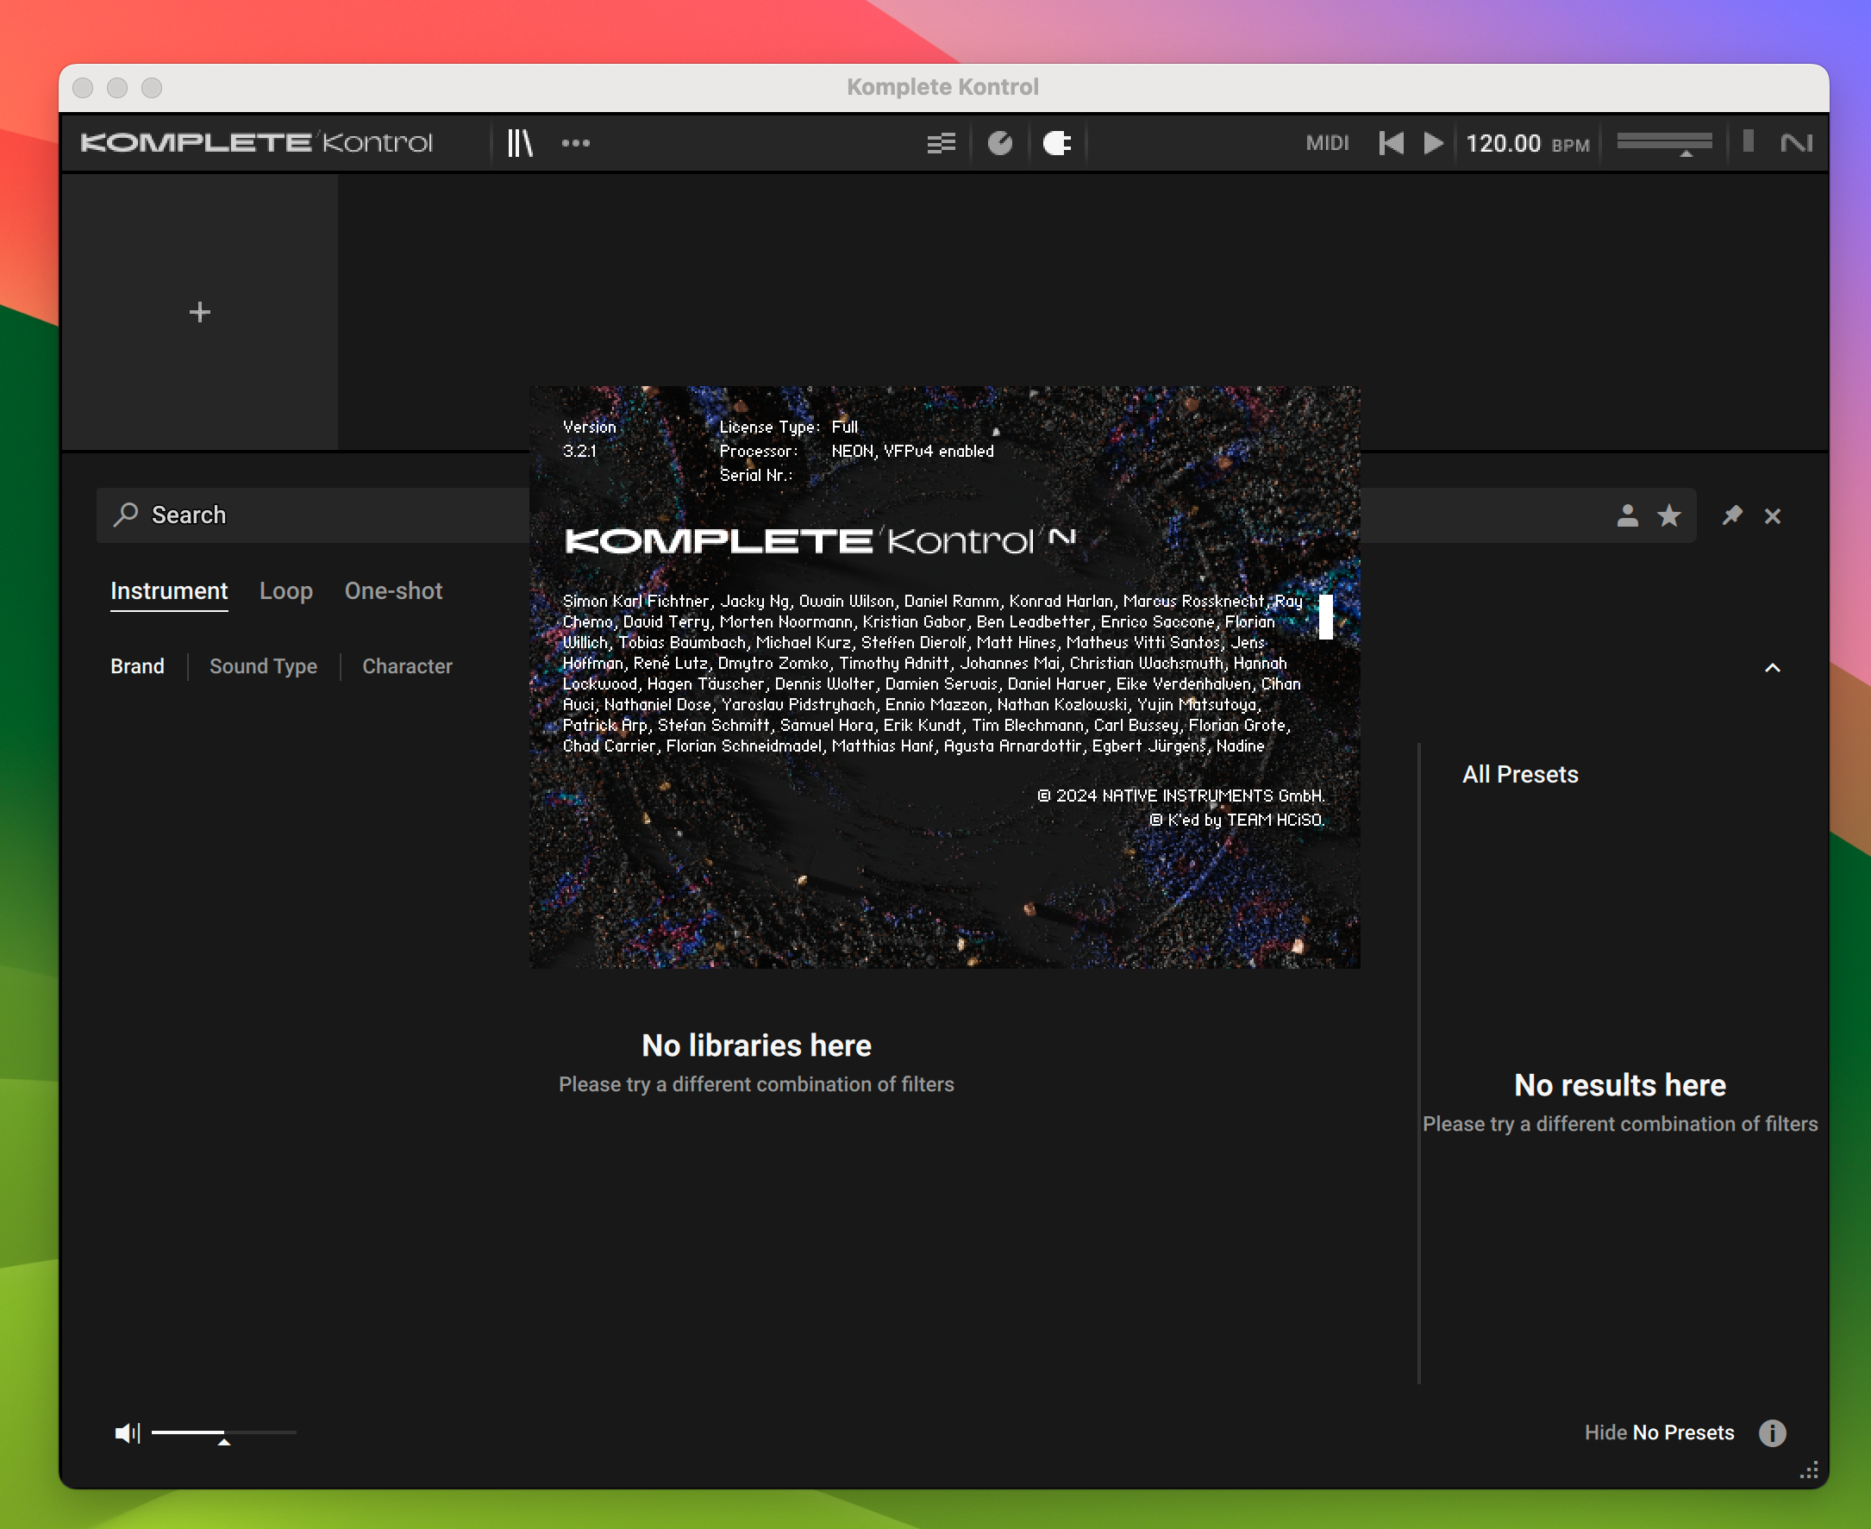Adjust the master volume slider in header

point(1664,143)
